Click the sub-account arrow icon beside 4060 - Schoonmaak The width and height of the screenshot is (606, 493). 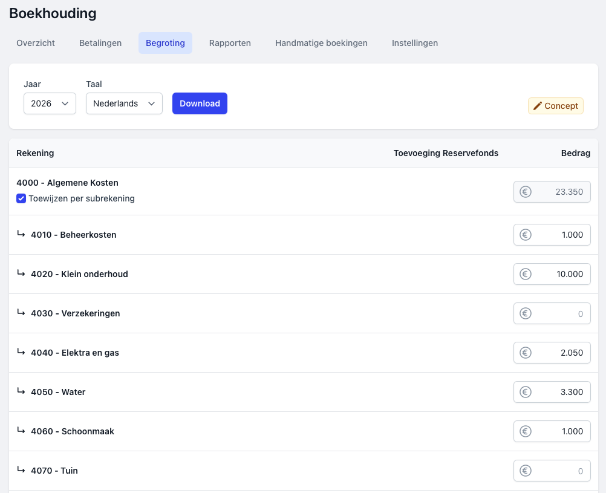click(x=21, y=431)
